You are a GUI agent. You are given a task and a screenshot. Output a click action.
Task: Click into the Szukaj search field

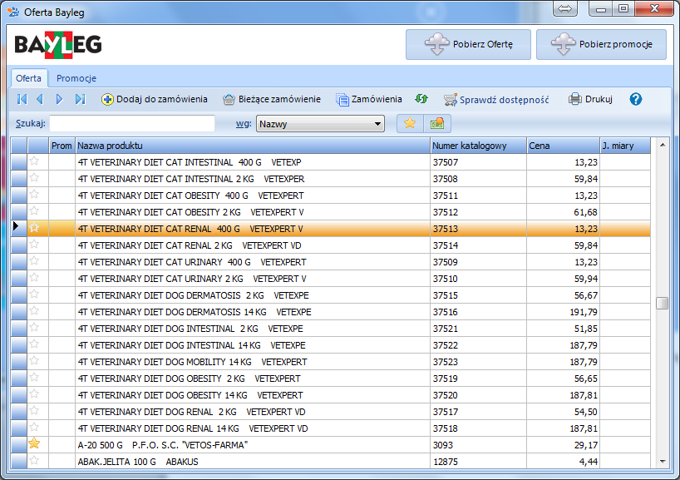tap(132, 124)
